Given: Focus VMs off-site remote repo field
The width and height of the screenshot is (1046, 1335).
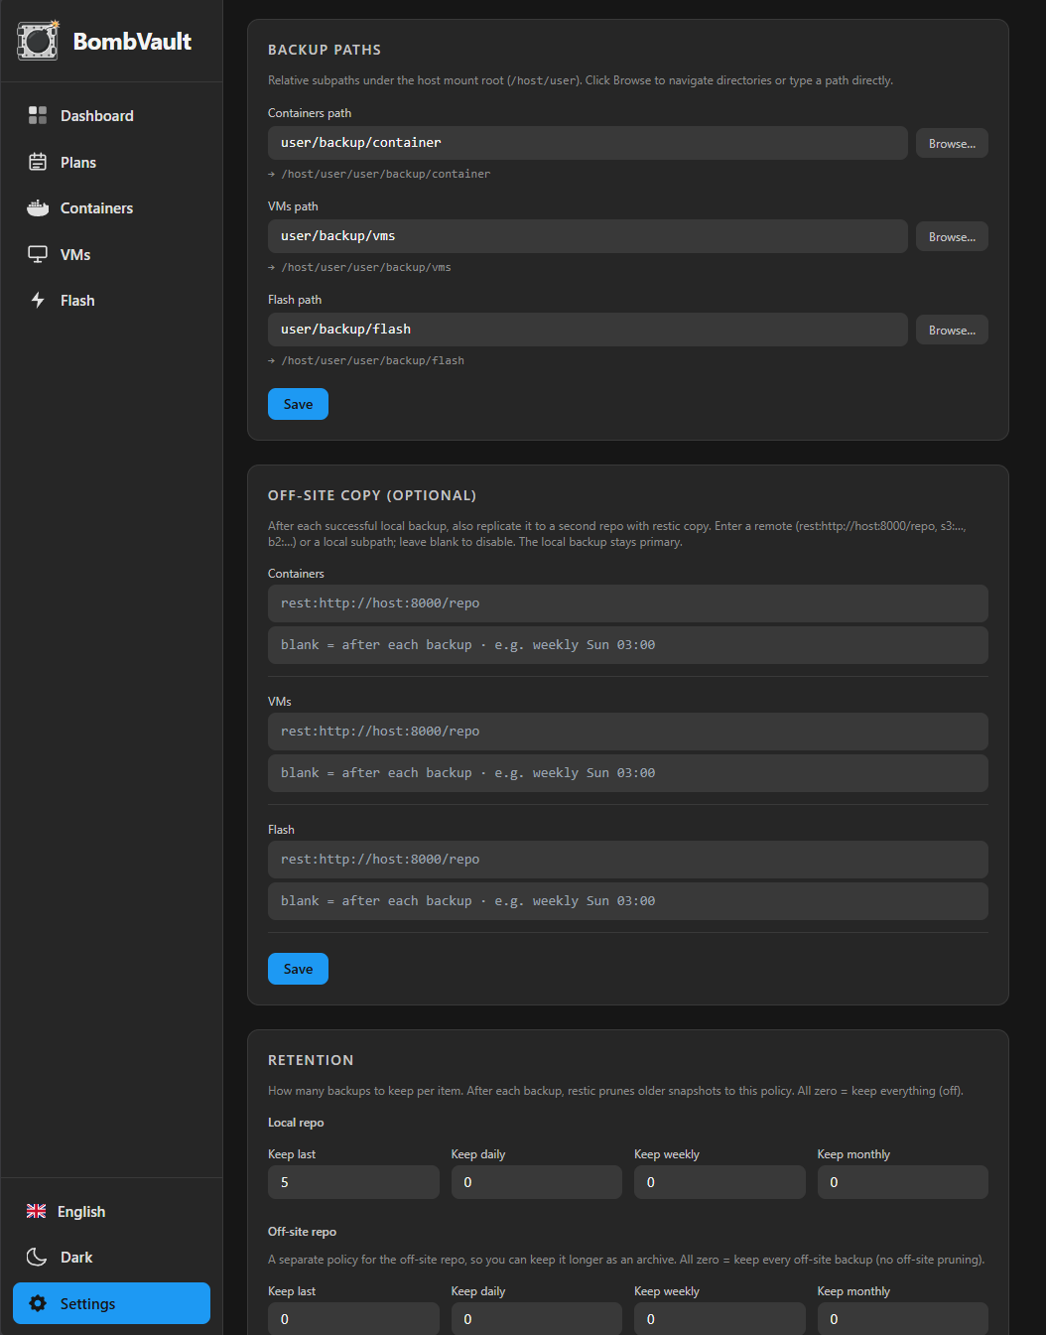Looking at the screenshot, I should coord(628,732).
